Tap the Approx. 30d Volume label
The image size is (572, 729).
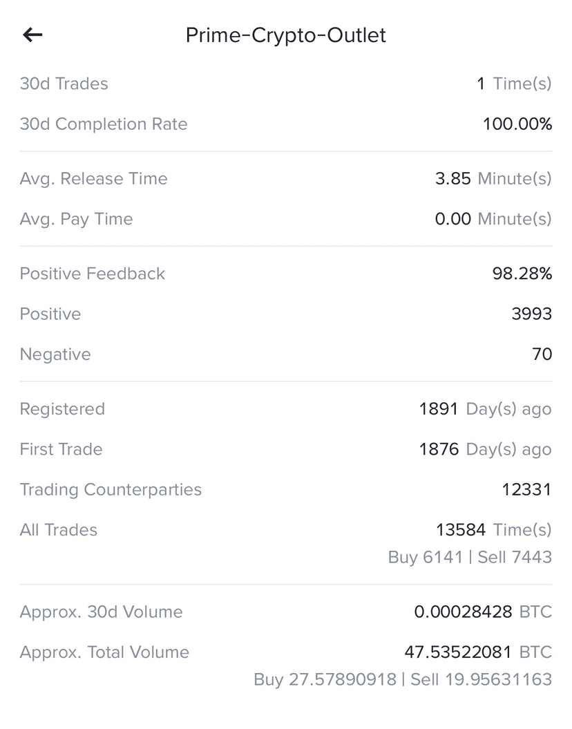(102, 612)
